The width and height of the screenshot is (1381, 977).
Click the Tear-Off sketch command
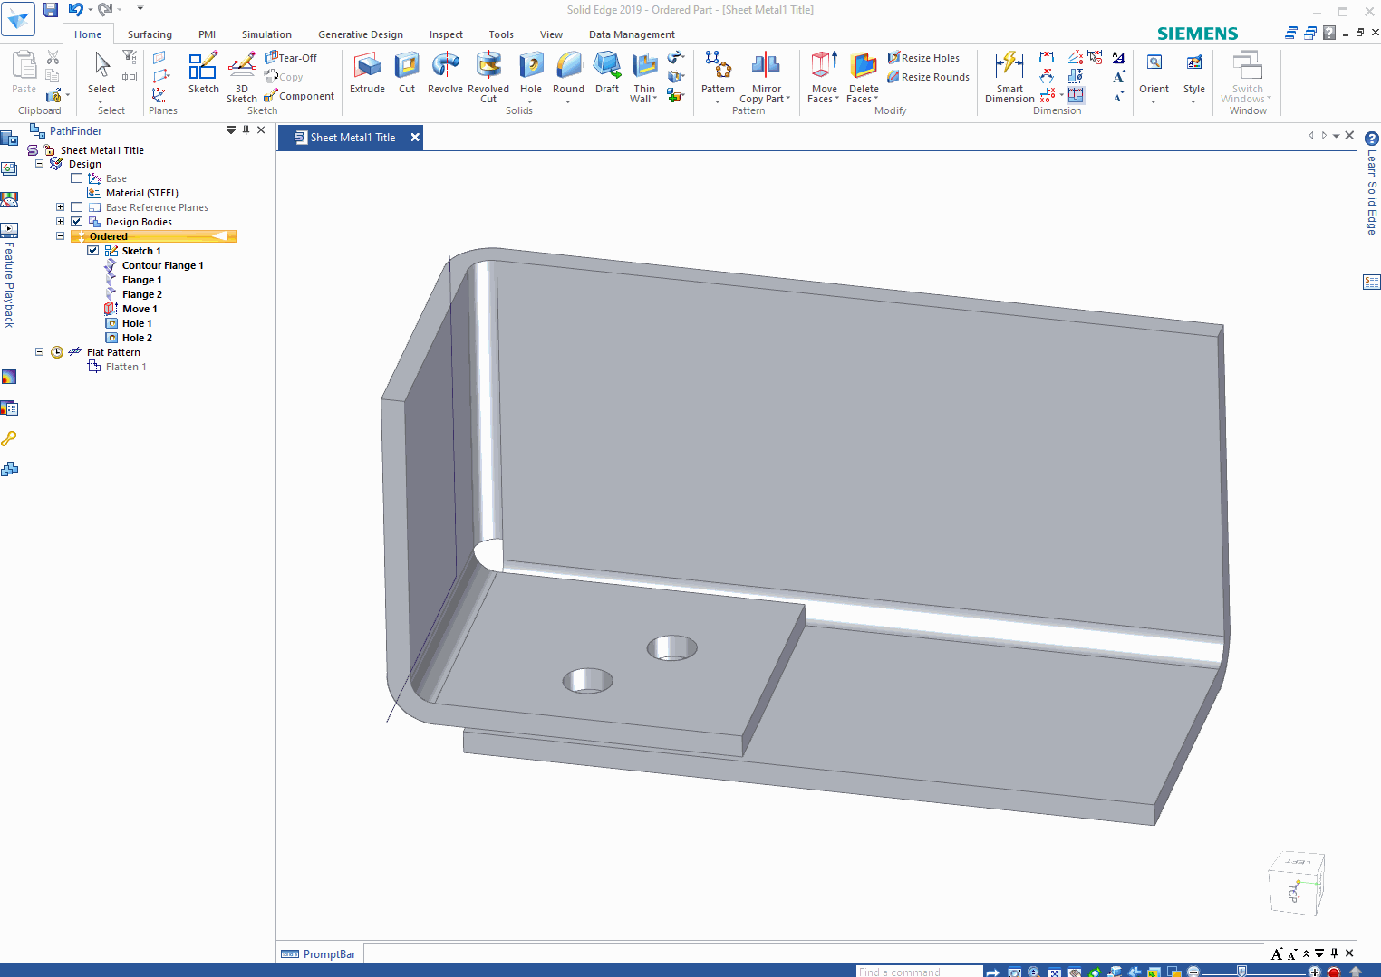tap(291, 57)
